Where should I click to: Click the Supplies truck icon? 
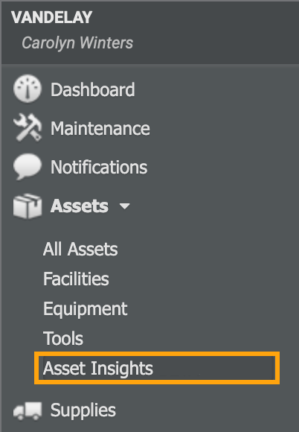(x=28, y=410)
